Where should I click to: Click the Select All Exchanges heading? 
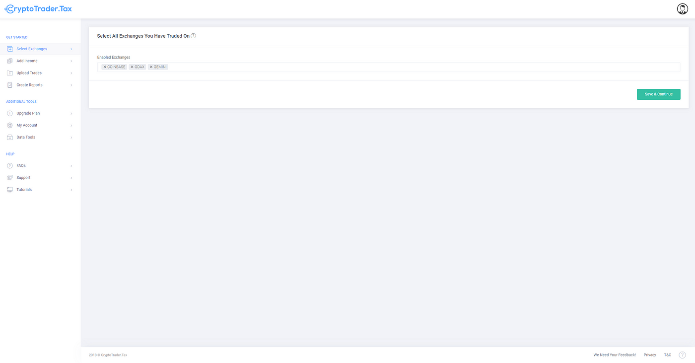[x=143, y=36]
